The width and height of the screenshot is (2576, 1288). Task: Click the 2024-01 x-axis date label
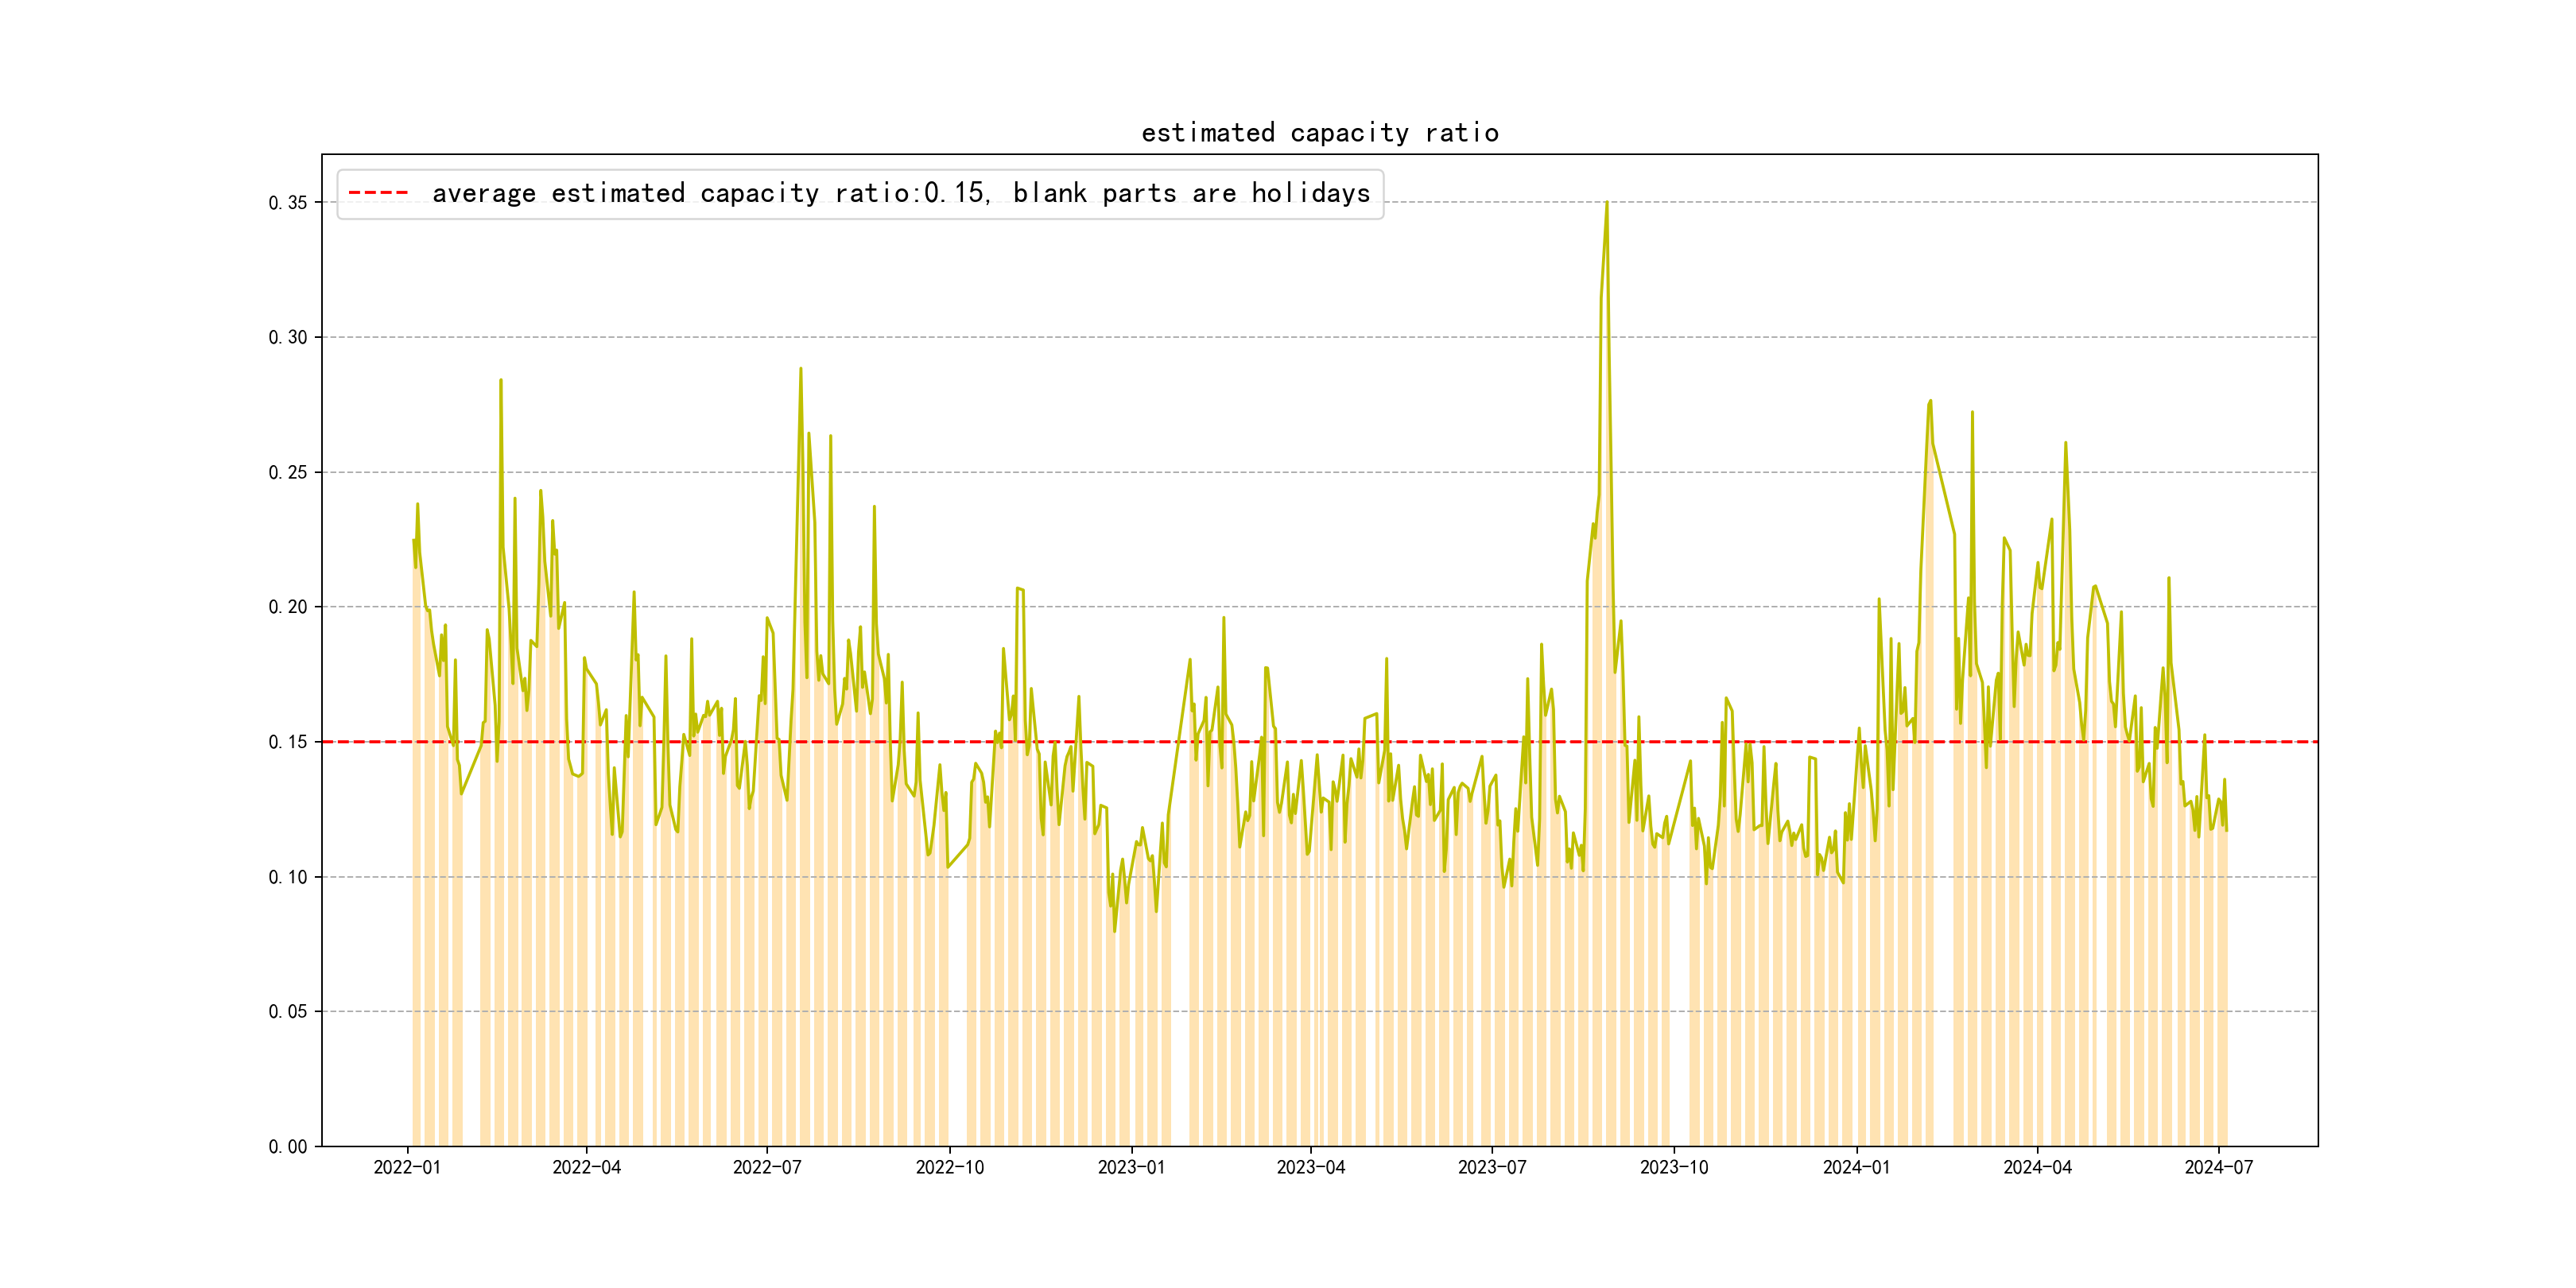click(1856, 1168)
